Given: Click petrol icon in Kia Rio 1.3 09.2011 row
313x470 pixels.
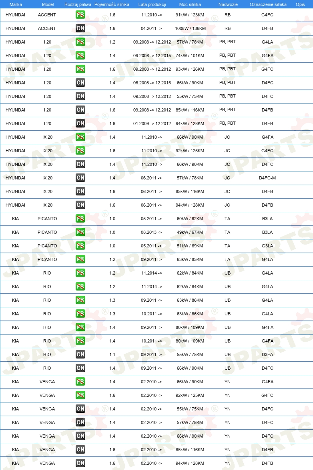Looking at the screenshot, I should 80,300.
